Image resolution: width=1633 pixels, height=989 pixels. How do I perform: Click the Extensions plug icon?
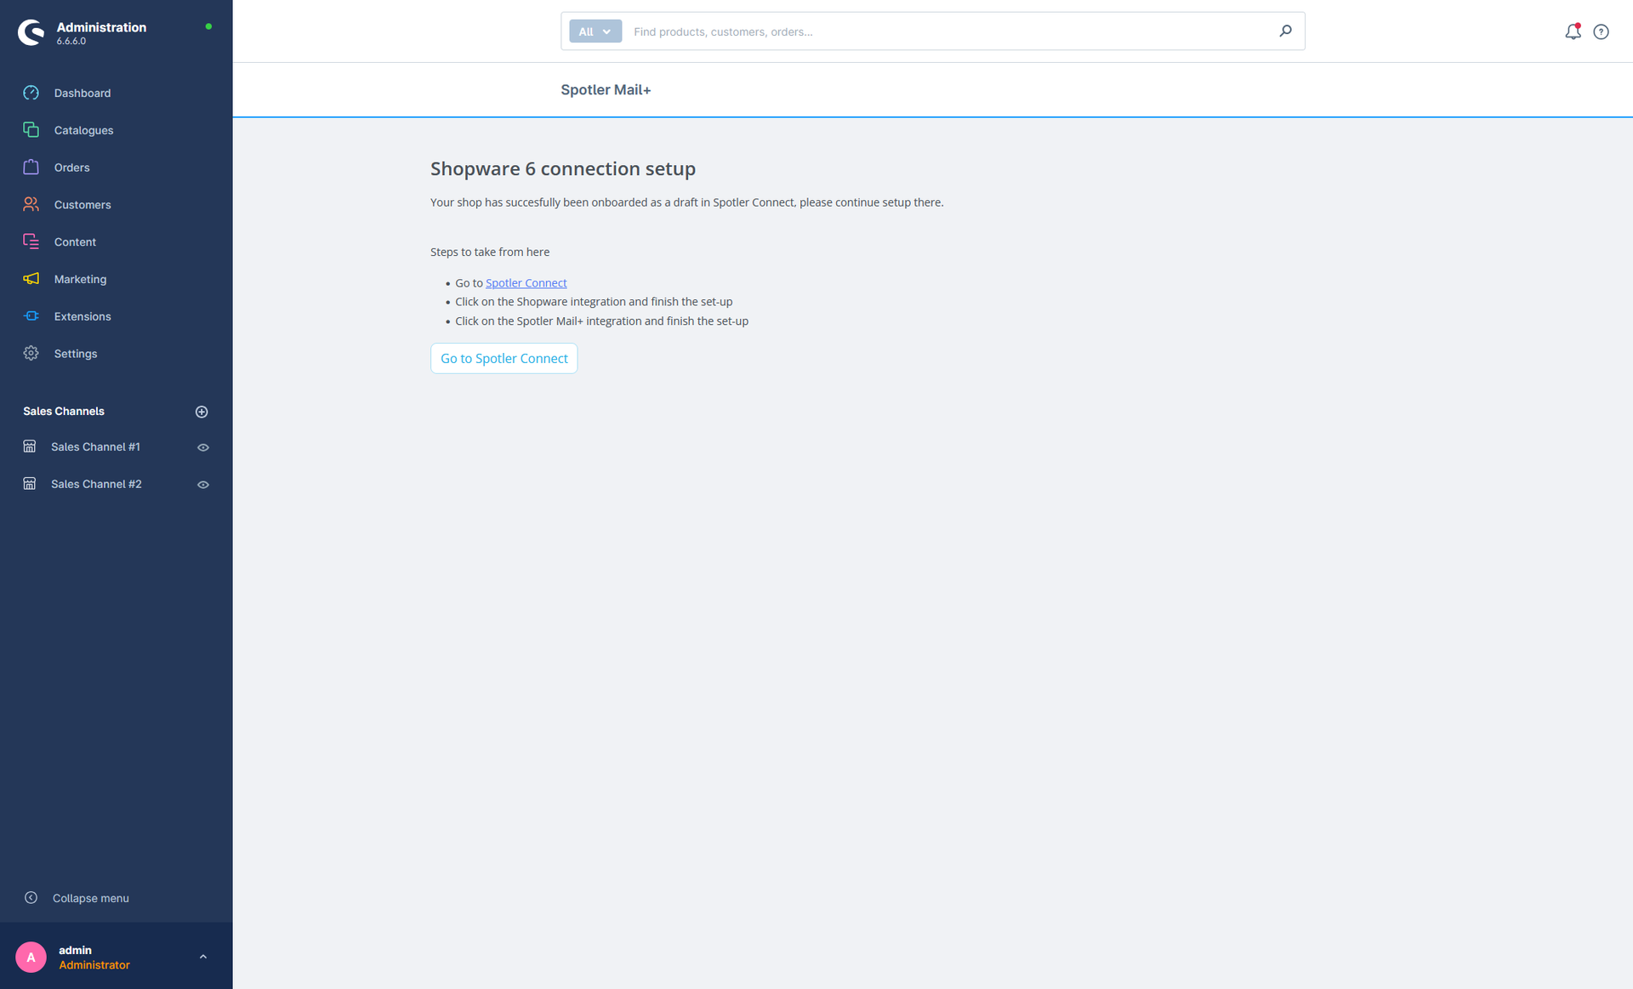pos(31,316)
